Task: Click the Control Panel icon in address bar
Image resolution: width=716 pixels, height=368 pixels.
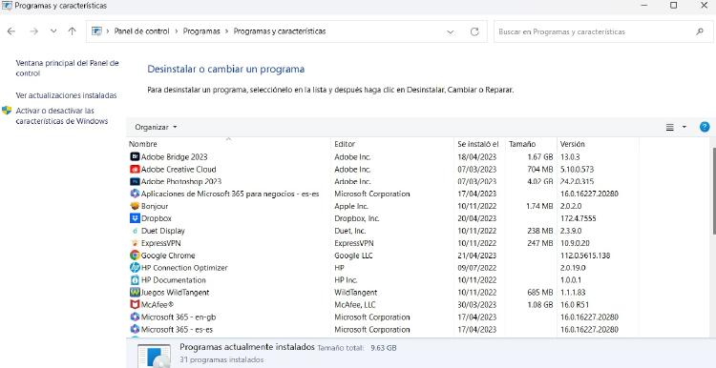Action: pos(96,31)
